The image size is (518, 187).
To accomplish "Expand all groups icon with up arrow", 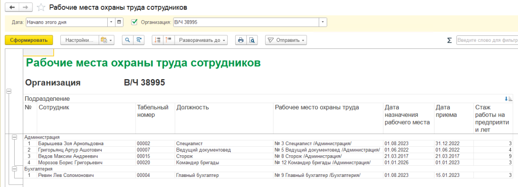I will [x=169, y=40].
